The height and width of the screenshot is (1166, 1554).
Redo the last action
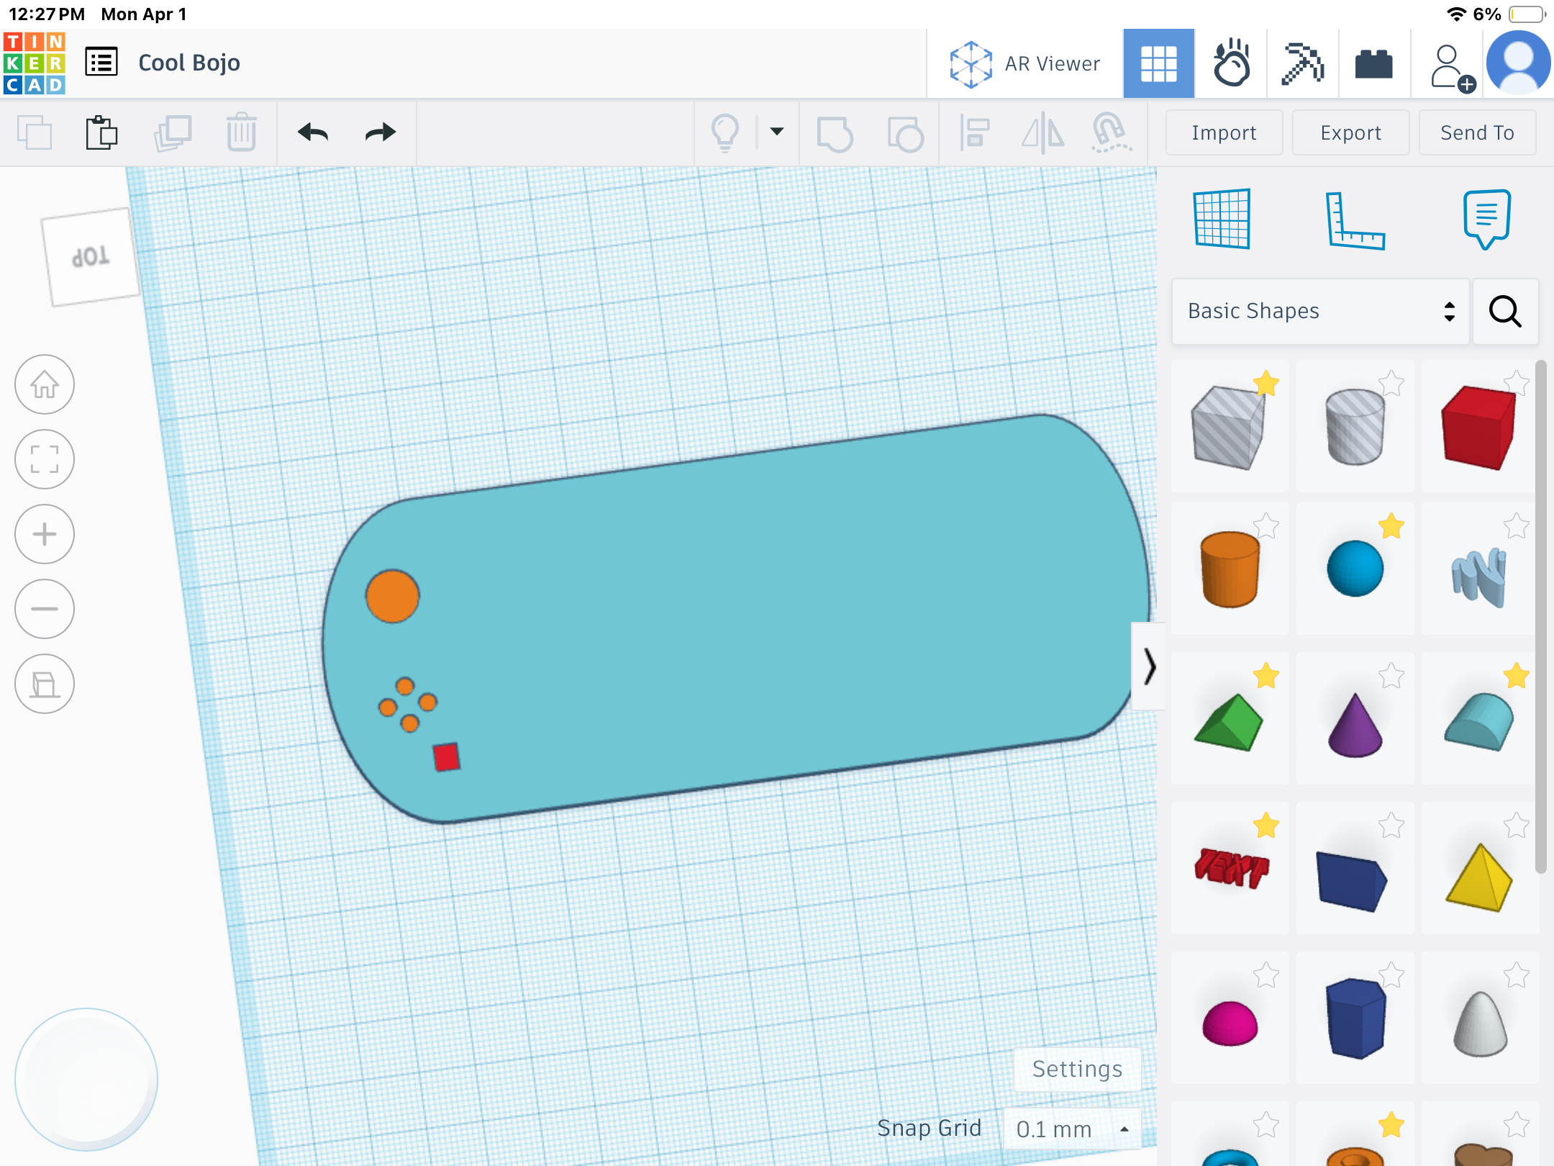(380, 132)
